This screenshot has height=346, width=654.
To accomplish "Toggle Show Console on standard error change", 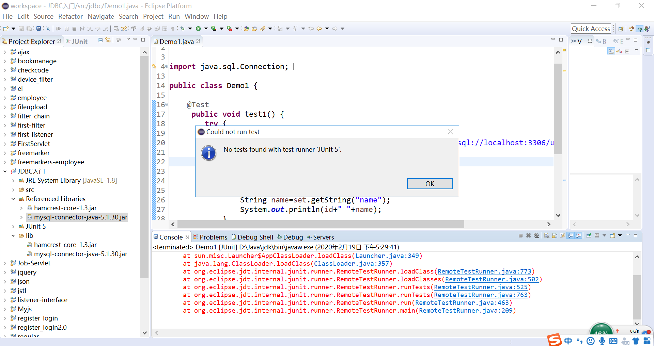I will [578, 235].
